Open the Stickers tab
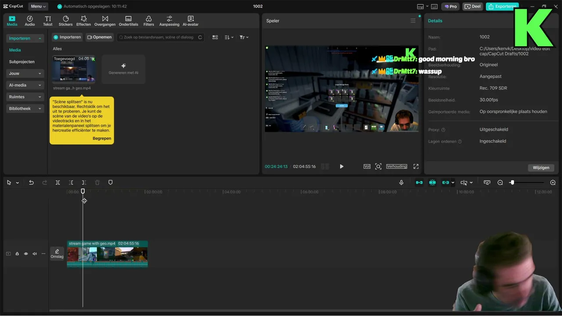 [x=65, y=21]
